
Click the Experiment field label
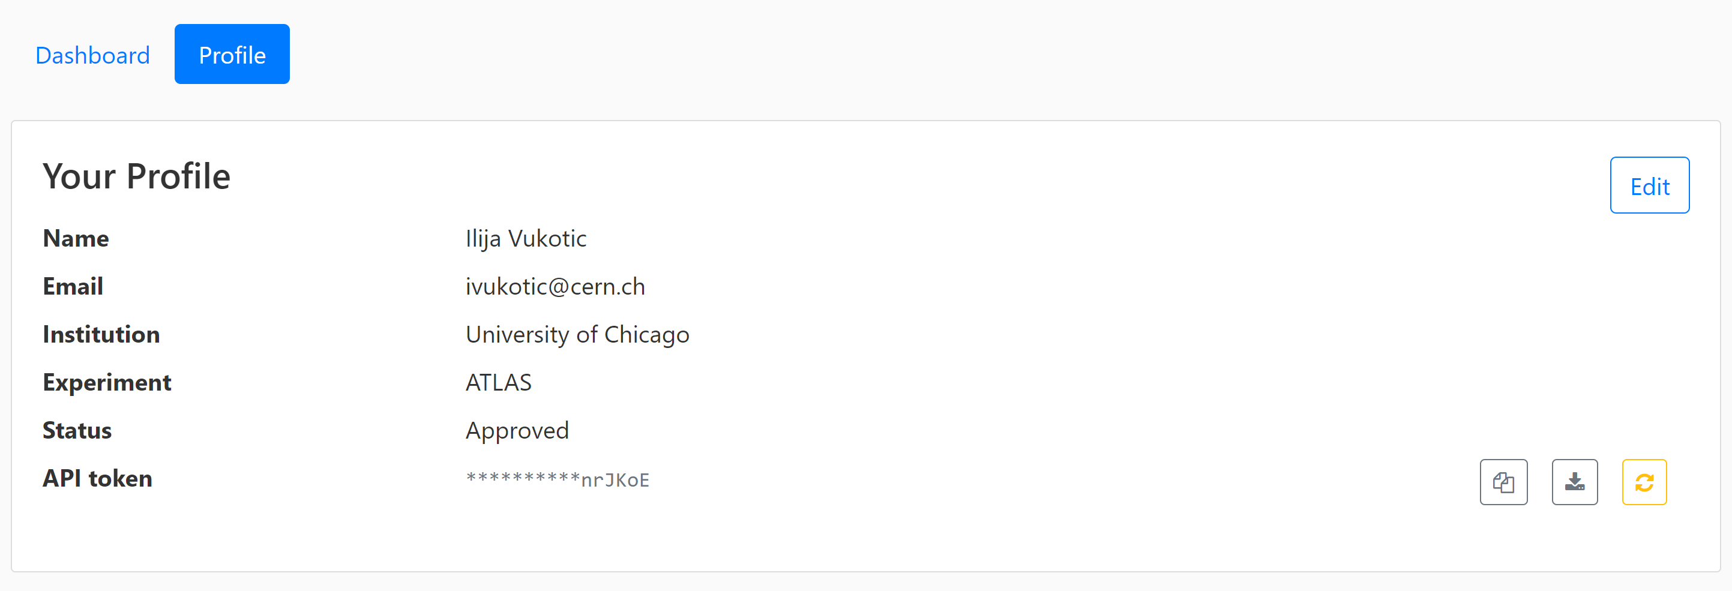(x=107, y=383)
